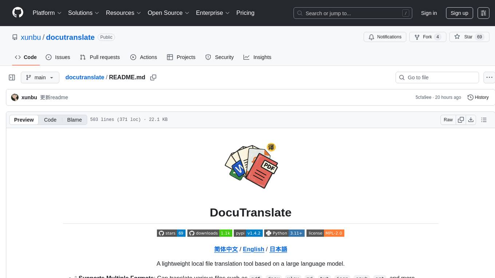Viewport: 495px width, 278px height.
Task: Open the GitHub stars 69 badge
Action: [171, 233]
